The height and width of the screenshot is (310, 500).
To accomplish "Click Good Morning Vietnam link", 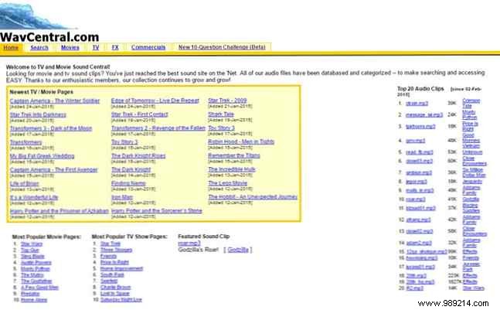I will click(471, 141).
